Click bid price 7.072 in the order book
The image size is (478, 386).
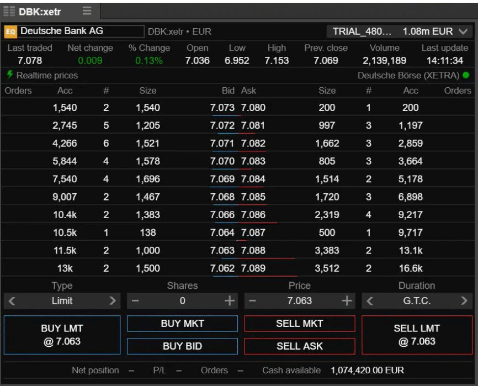pos(222,125)
